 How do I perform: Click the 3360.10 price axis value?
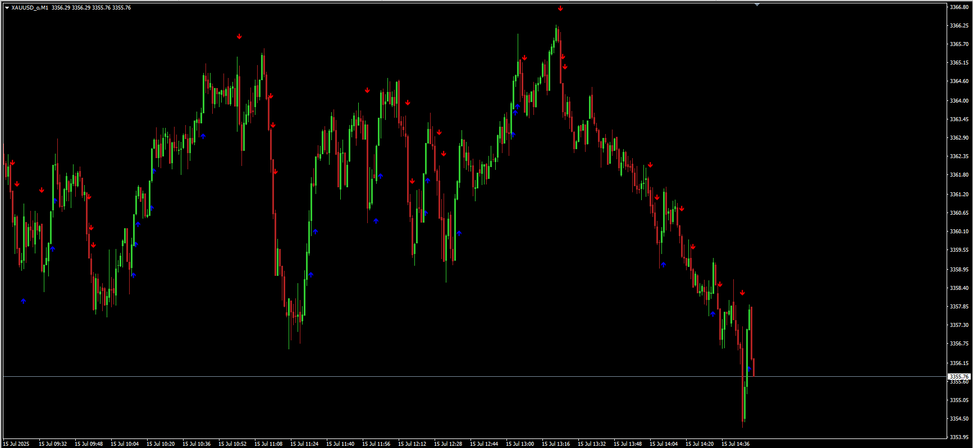pyautogui.click(x=959, y=231)
